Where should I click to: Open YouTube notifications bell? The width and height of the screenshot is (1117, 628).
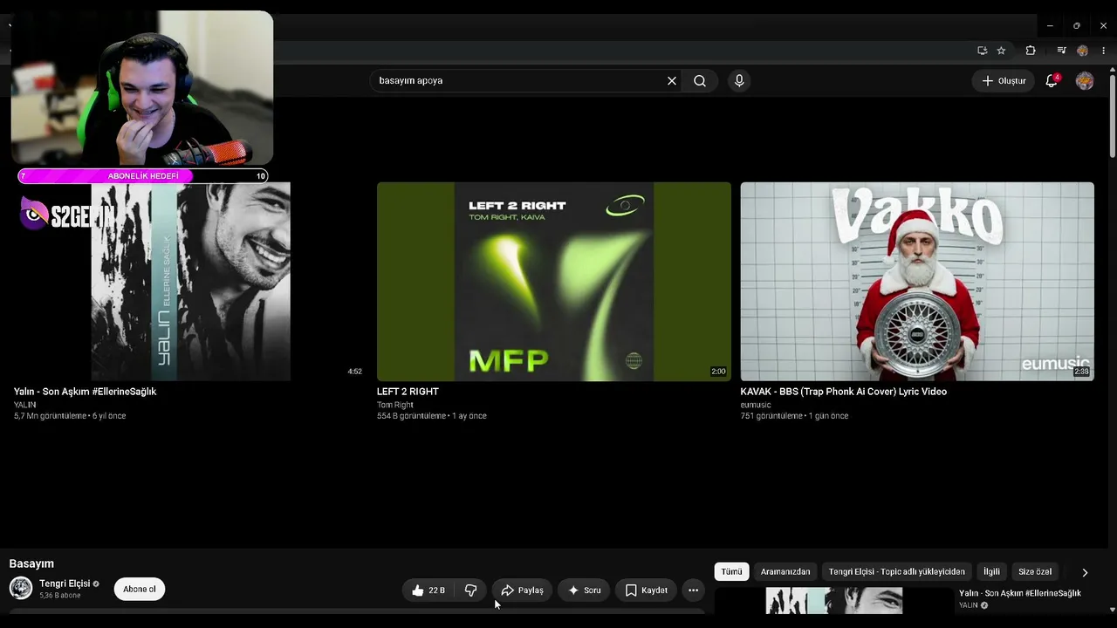[x=1052, y=80]
